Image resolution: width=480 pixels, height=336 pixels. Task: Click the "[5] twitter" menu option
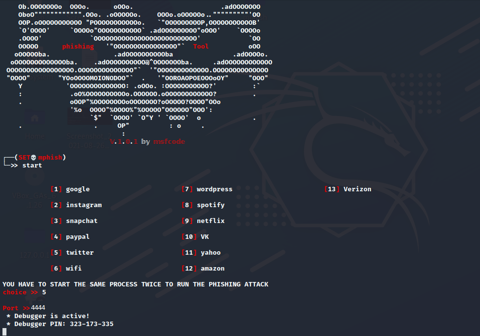point(72,253)
